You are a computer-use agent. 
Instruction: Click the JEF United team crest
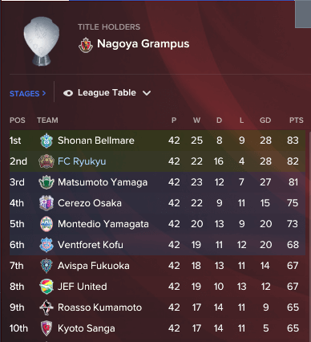46,287
